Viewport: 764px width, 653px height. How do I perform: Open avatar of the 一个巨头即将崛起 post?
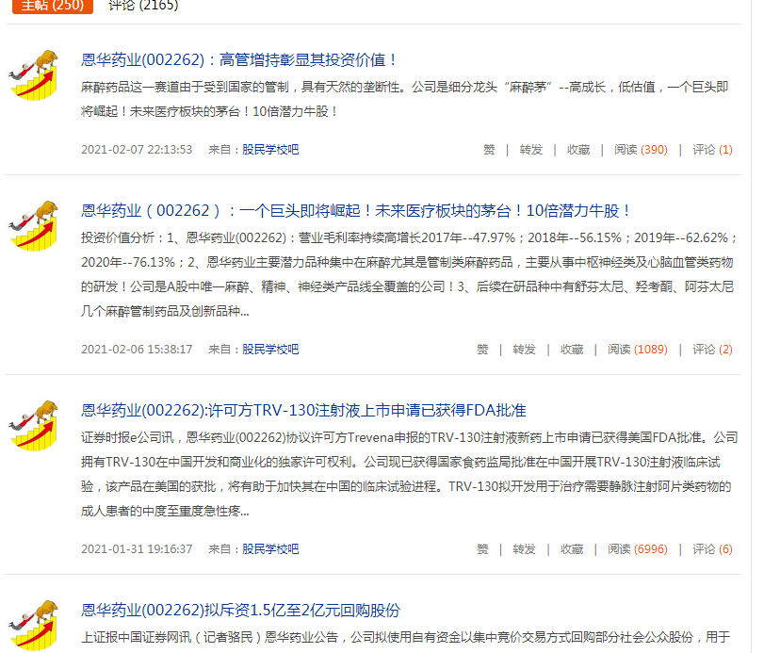point(34,225)
